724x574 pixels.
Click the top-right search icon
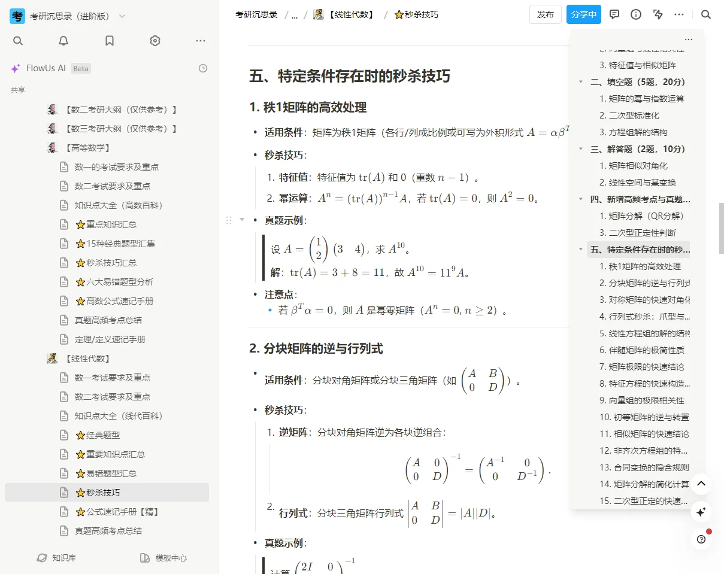706,14
